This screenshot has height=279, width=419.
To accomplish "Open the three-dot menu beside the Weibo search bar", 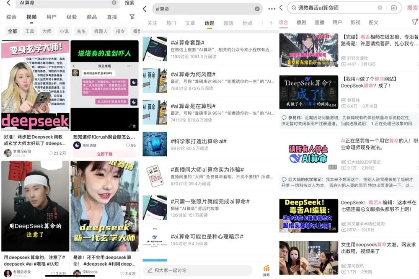I will pyautogui.click(x=272, y=8).
